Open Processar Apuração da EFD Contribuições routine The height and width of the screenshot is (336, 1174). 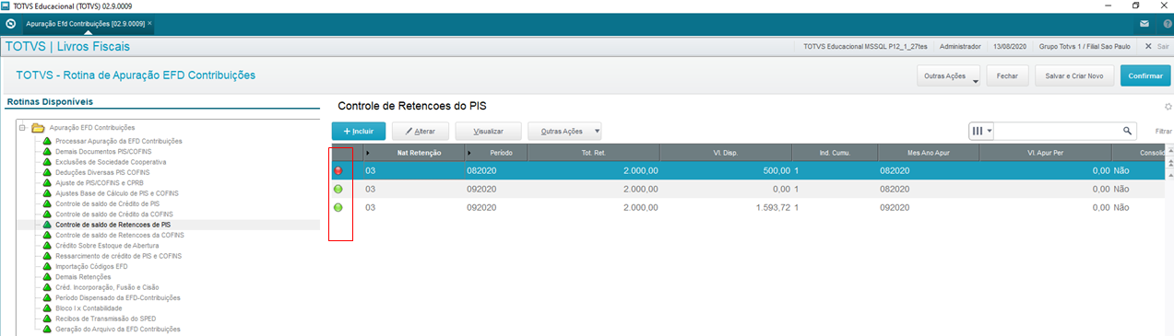pyautogui.click(x=119, y=141)
